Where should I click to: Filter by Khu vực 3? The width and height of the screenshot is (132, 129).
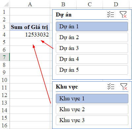92,120
